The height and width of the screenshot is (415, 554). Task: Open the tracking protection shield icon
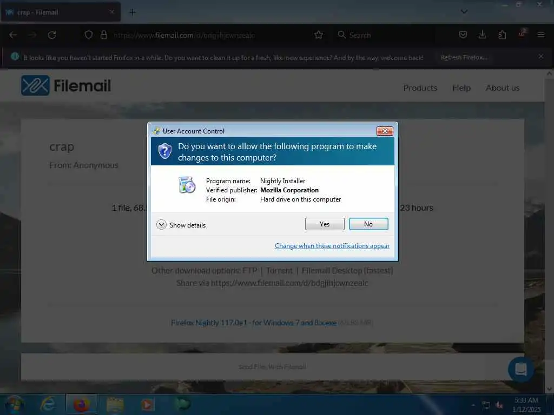(88, 35)
